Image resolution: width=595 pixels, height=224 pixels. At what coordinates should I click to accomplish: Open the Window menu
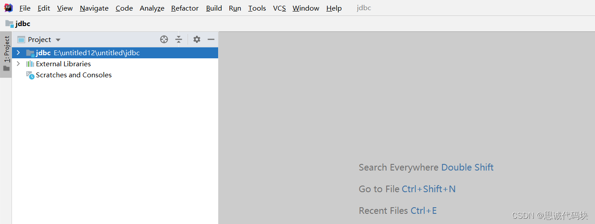click(x=306, y=8)
